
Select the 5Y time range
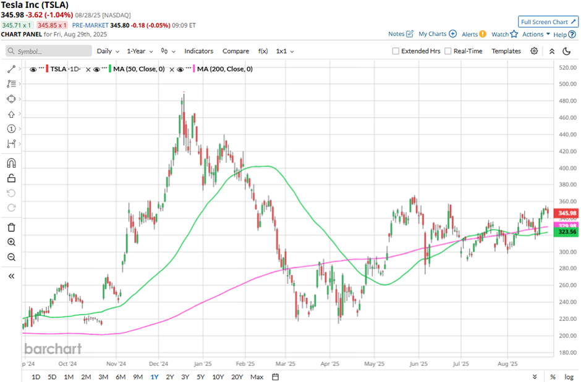coord(200,377)
